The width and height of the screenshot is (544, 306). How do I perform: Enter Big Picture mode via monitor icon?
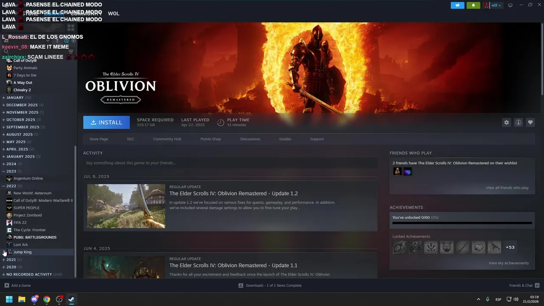click(510, 6)
